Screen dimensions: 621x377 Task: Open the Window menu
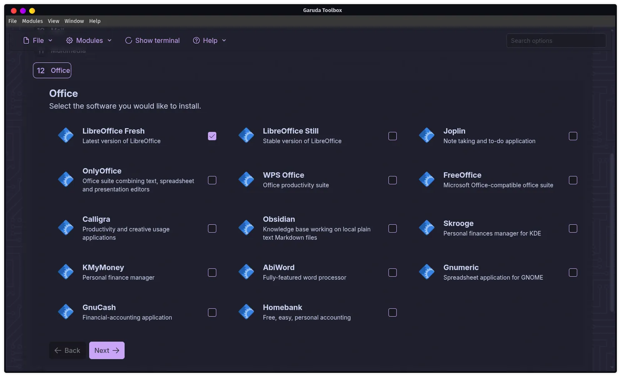pyautogui.click(x=74, y=21)
